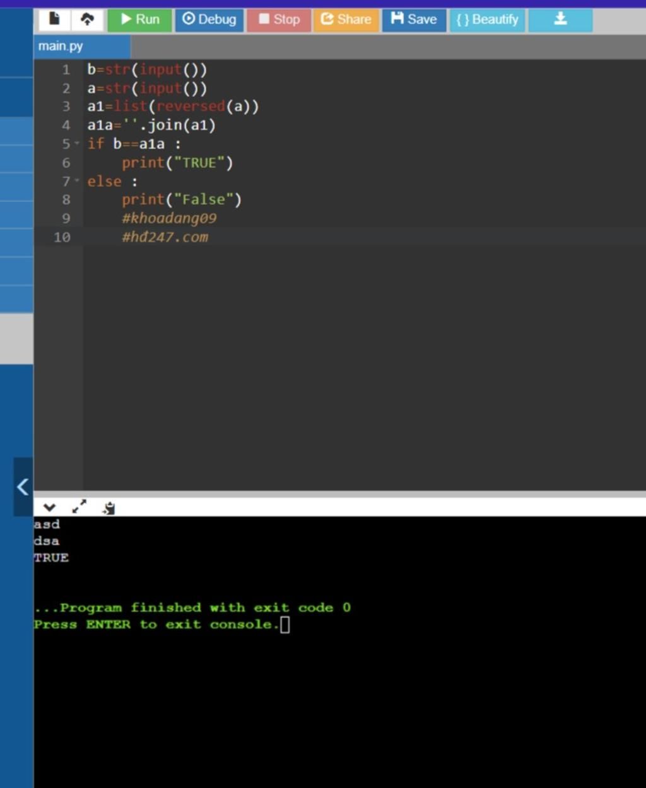Click the console cursor after 'exit console.'
The height and width of the screenshot is (788, 646).
point(285,625)
